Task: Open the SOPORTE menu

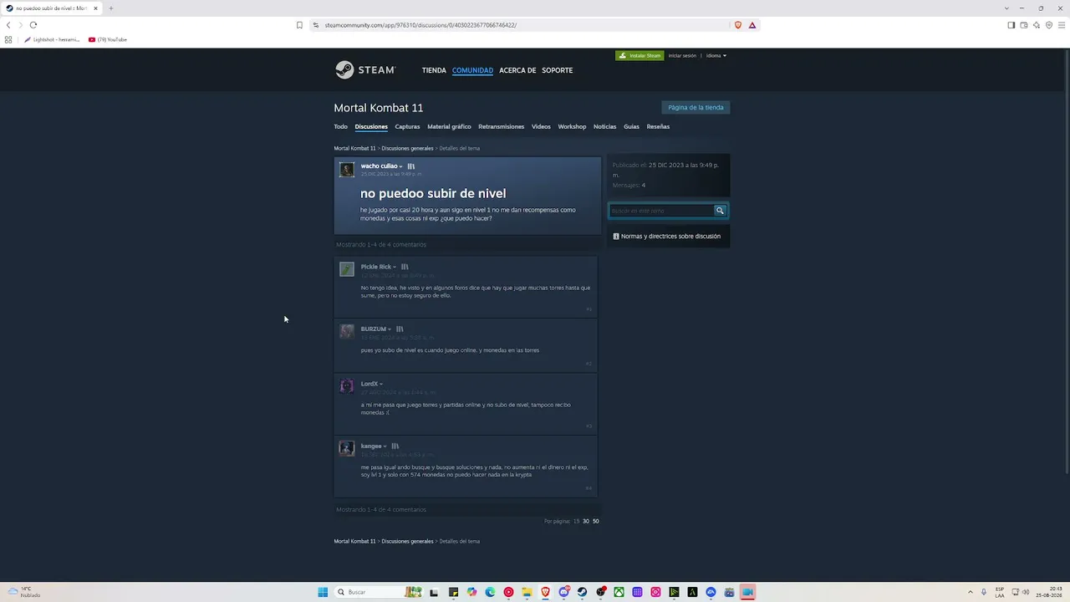Action: (x=557, y=70)
